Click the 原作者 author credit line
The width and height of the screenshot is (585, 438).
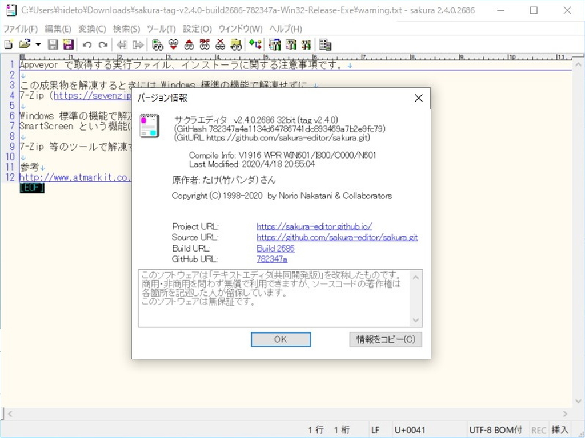(x=223, y=180)
